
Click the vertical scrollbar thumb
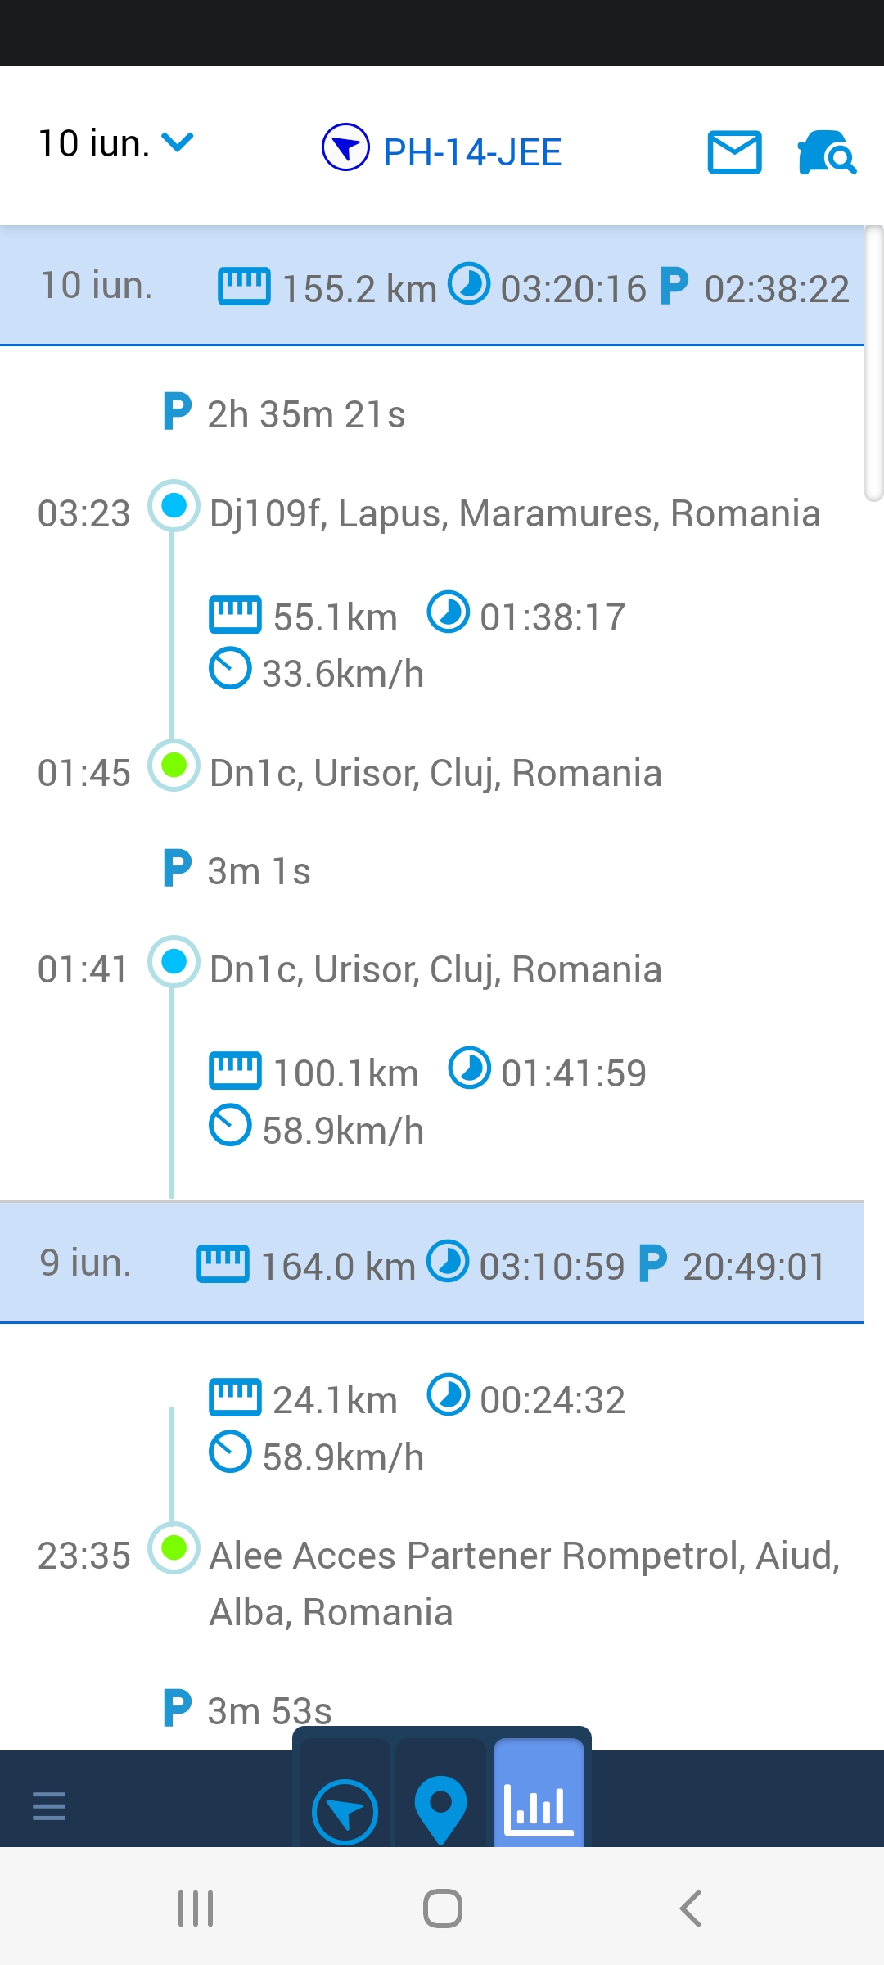tap(873, 364)
